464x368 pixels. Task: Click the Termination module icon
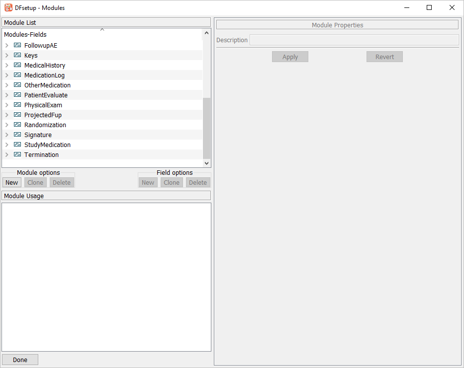[17, 154]
